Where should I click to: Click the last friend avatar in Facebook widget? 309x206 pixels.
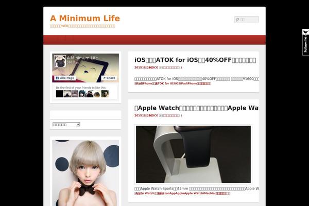[x=105, y=94]
